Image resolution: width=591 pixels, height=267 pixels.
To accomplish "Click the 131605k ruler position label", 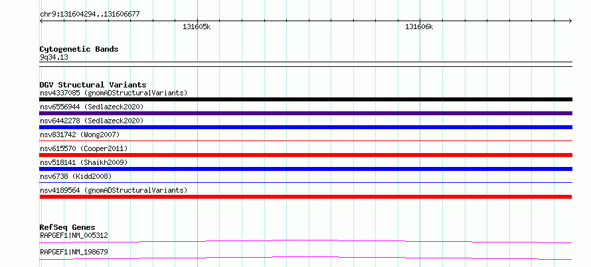I will click(197, 27).
